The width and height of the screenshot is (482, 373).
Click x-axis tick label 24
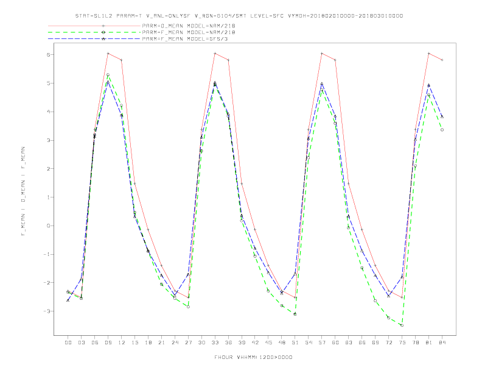tap(175, 343)
